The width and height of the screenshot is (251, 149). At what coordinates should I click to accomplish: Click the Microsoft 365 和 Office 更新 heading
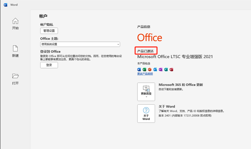point(181,85)
